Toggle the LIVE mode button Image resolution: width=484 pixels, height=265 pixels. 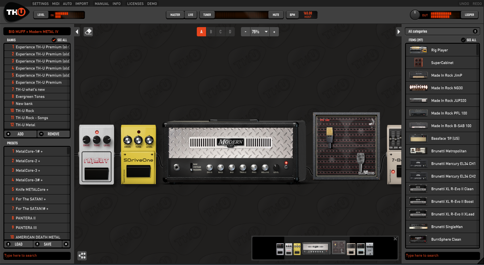click(191, 15)
